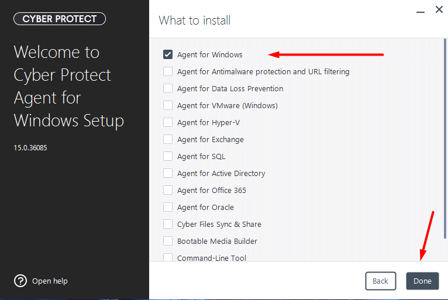The width and height of the screenshot is (448, 300).
Task: Enable Agent for Antimalware protection and URL filtering
Action: (x=168, y=71)
